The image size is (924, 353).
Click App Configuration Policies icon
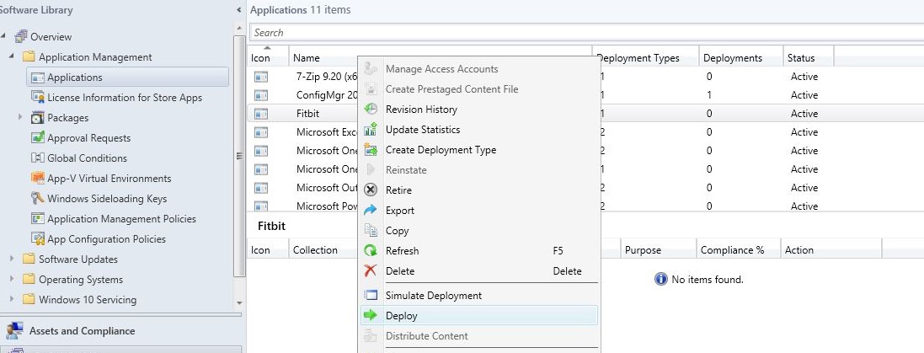pos(38,238)
